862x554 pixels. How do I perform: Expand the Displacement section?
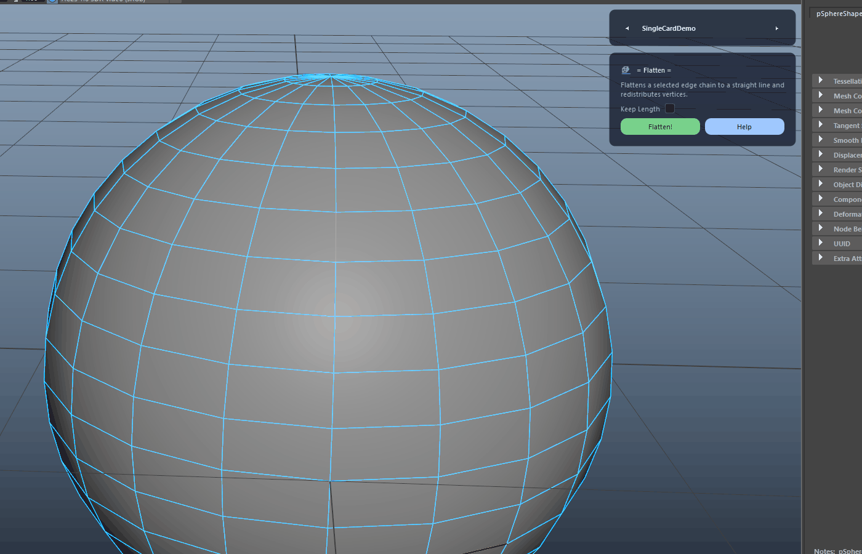click(837, 155)
